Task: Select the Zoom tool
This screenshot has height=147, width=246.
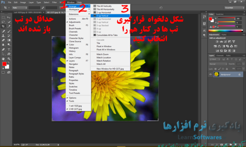Action: [x=9, y=59]
